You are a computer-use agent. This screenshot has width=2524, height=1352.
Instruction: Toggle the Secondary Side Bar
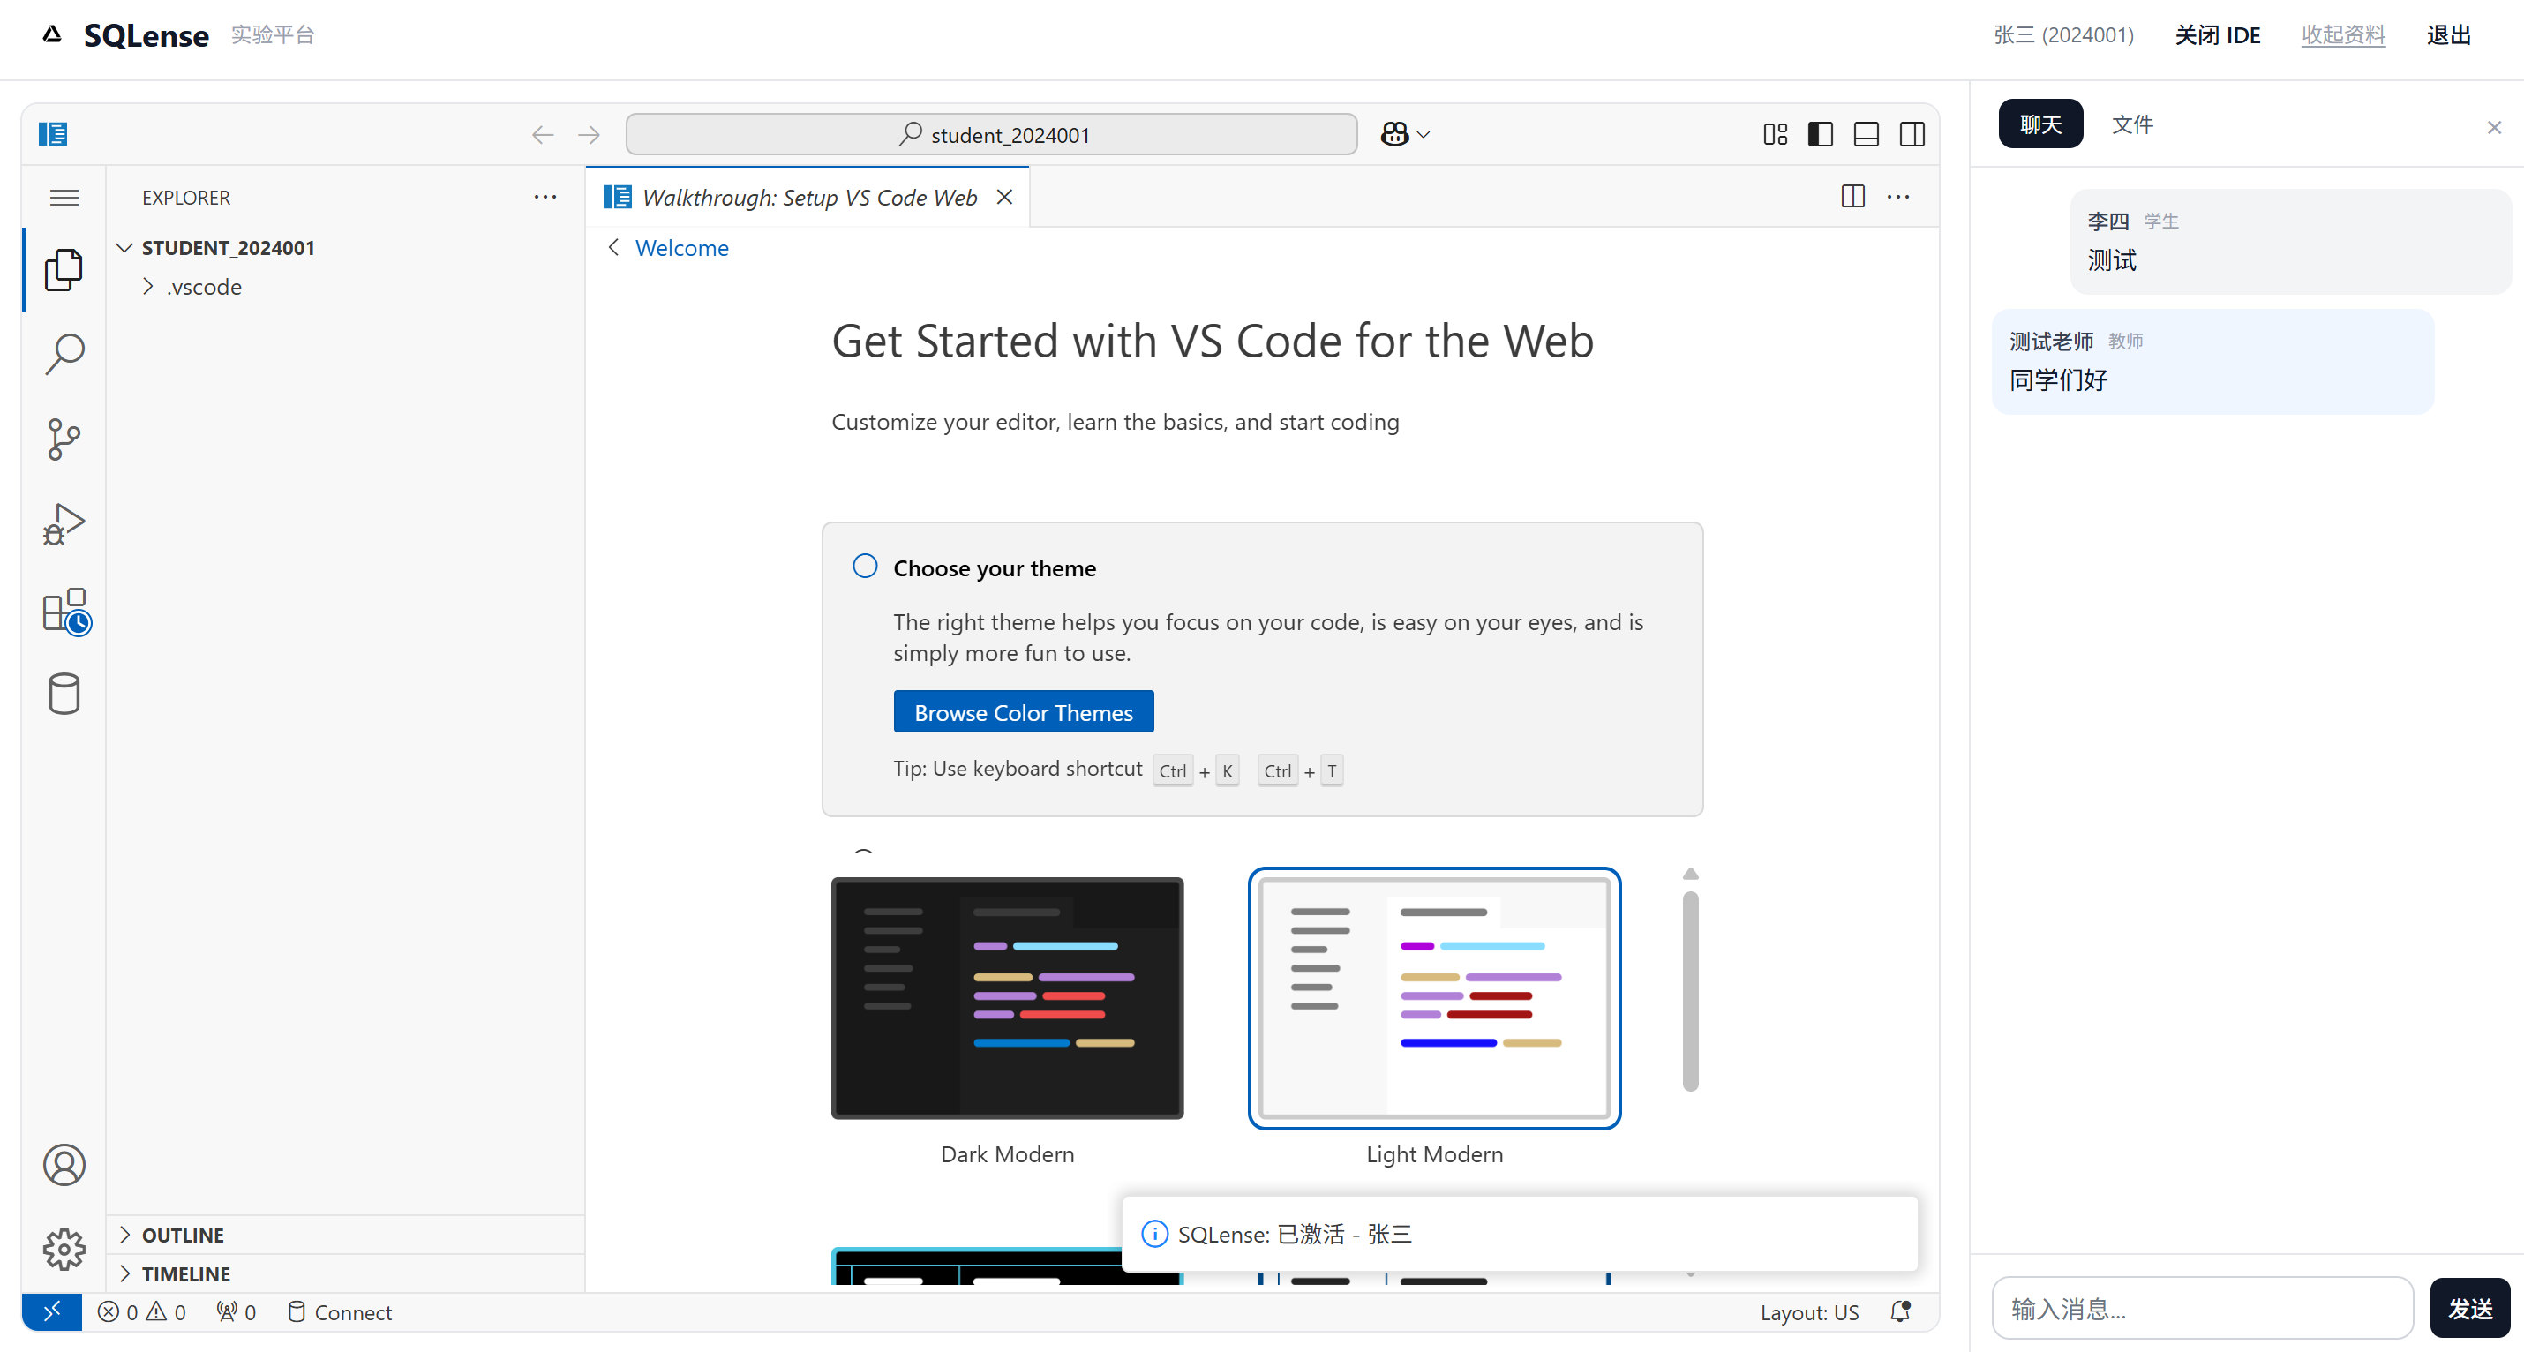coord(1912,134)
